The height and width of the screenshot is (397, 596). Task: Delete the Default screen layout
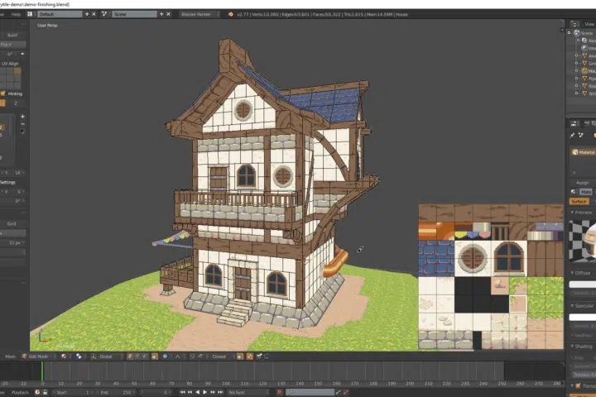[x=94, y=14]
